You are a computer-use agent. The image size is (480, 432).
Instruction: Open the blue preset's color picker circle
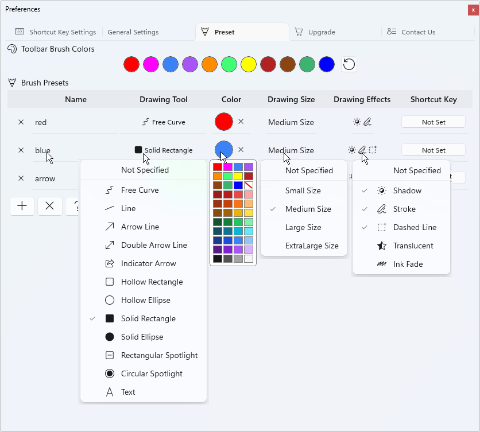coord(224,150)
